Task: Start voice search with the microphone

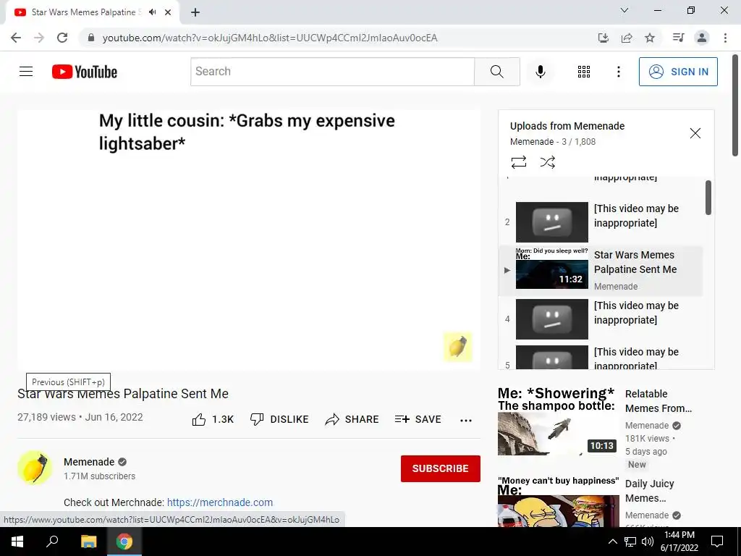Action: (540, 72)
